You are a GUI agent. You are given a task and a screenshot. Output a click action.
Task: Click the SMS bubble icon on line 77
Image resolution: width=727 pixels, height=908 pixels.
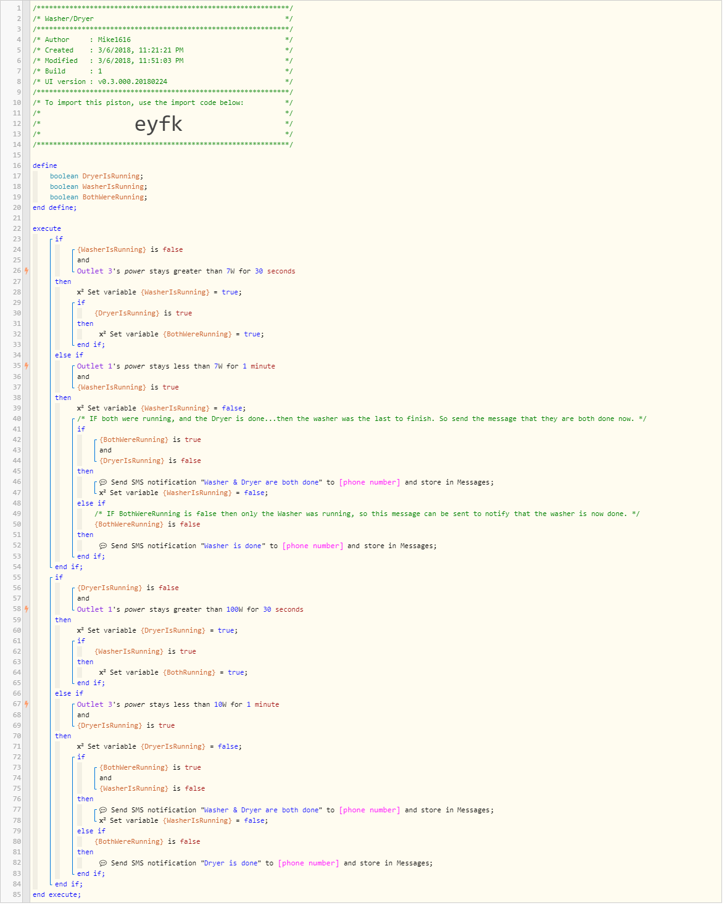pos(103,810)
